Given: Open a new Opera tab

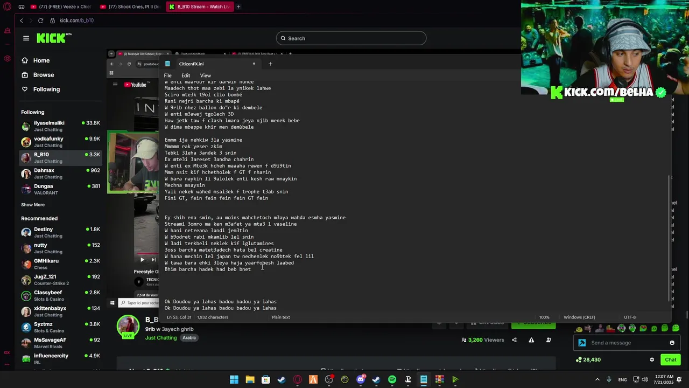Looking at the screenshot, I should (238, 7).
